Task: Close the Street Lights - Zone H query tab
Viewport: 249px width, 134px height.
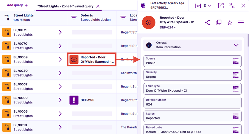Action: (x=98, y=6)
